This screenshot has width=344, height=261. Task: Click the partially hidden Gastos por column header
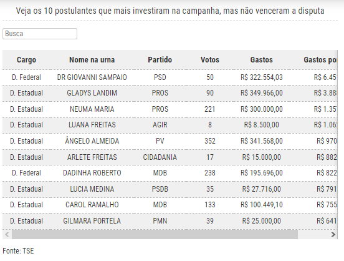point(320,60)
